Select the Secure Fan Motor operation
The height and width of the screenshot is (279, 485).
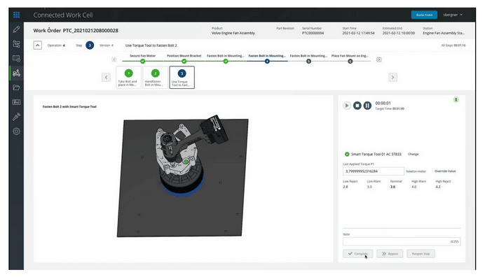[x=142, y=56]
